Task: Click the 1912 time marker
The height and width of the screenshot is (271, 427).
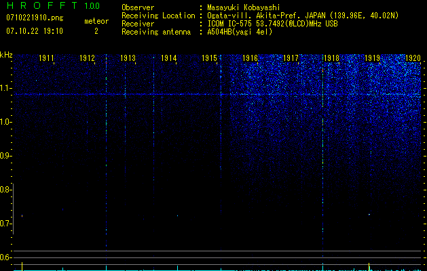Action: tap(87, 58)
